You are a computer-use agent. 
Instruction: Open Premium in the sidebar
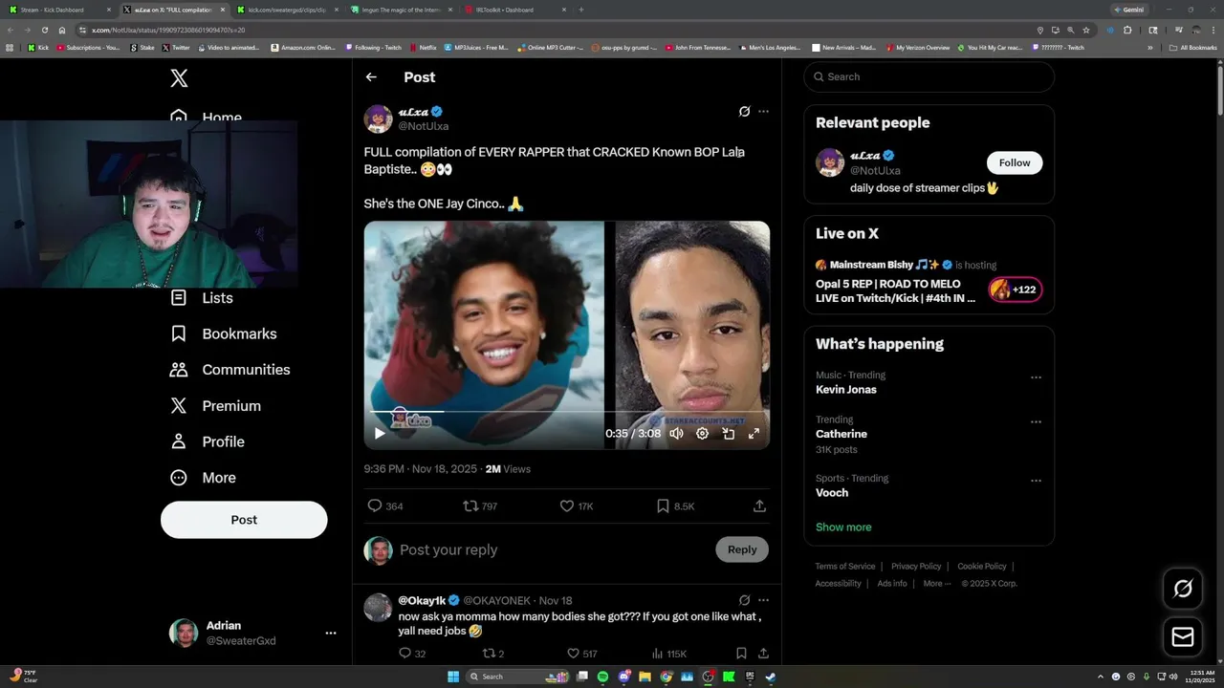coord(215,406)
